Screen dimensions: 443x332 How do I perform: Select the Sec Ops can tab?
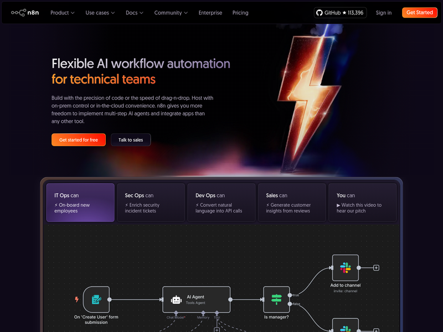151,203
